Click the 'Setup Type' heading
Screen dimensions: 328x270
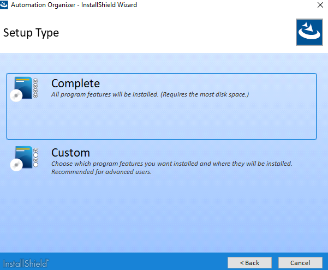[x=31, y=33]
